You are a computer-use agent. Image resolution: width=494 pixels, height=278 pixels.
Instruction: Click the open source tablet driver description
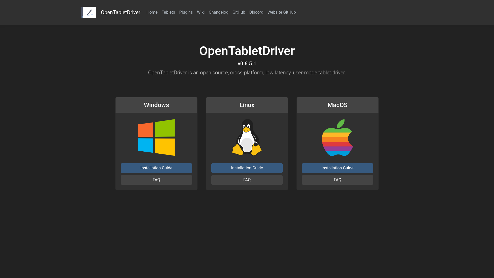tap(247, 73)
